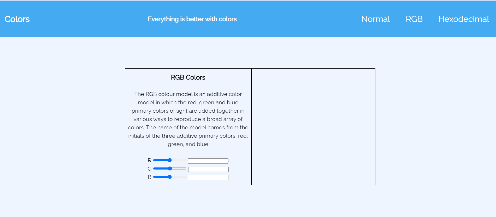
Task: Click the R label beside the red slider
Action: click(x=149, y=160)
